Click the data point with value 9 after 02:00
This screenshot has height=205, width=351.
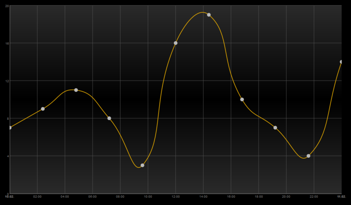pos(43,109)
